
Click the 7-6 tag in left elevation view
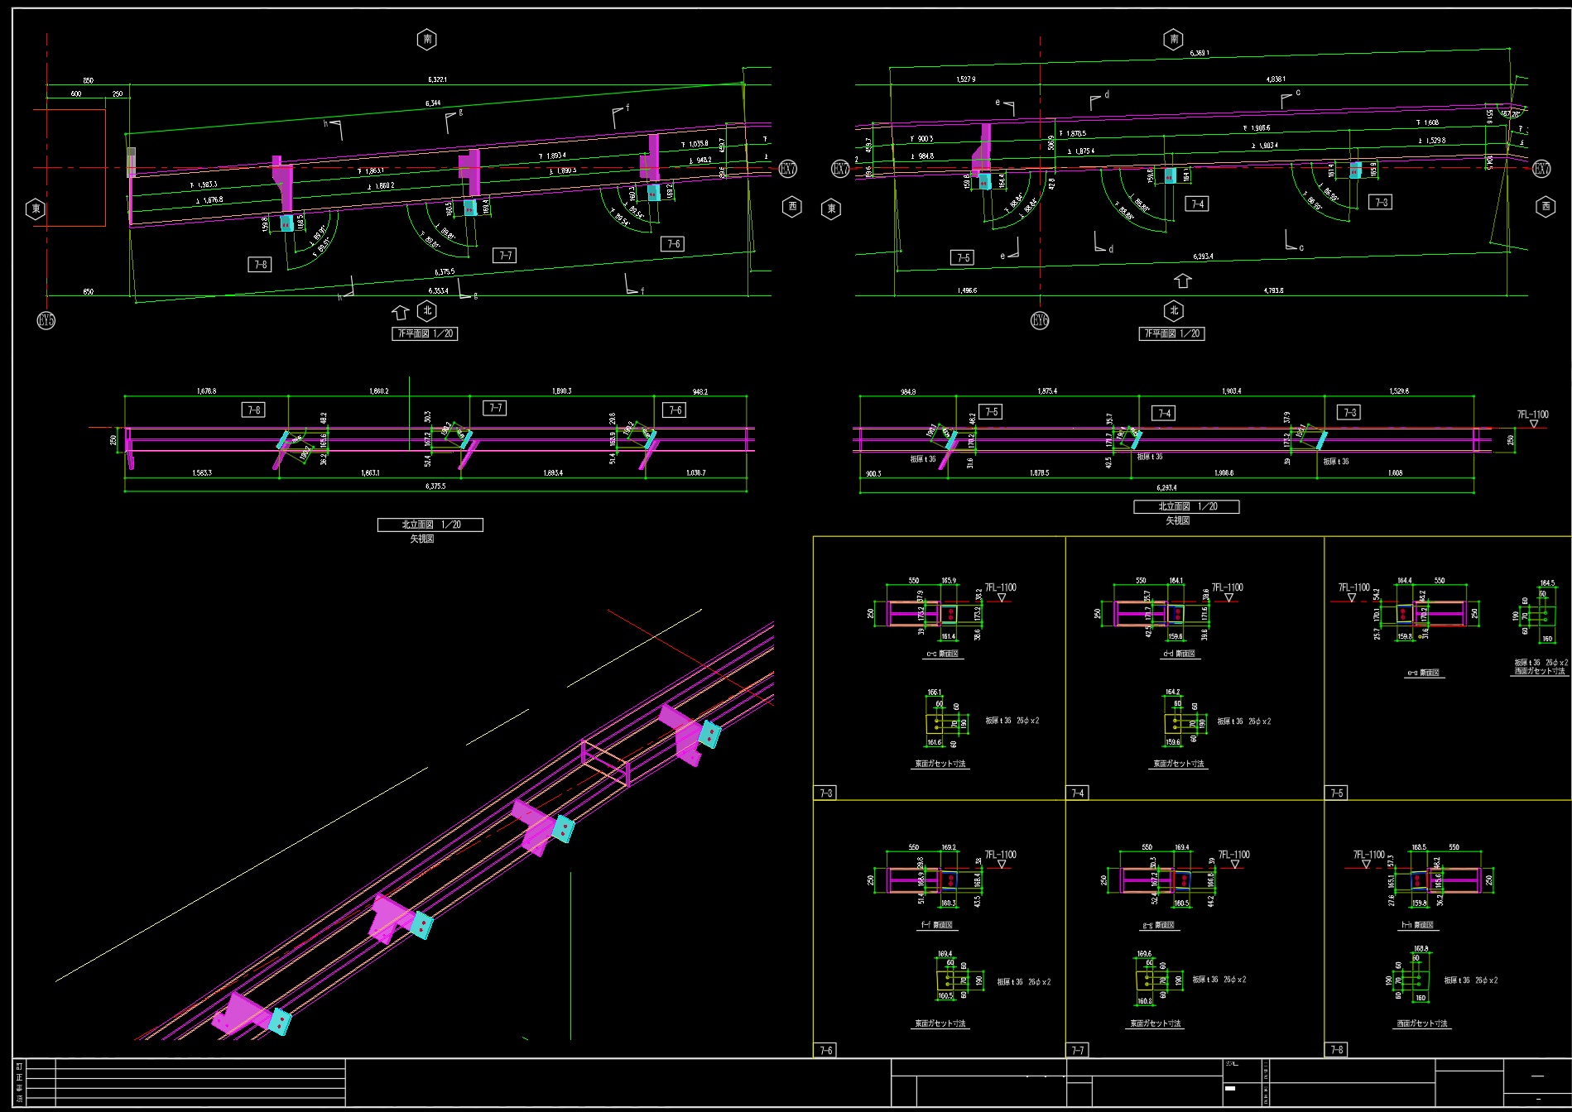click(675, 410)
